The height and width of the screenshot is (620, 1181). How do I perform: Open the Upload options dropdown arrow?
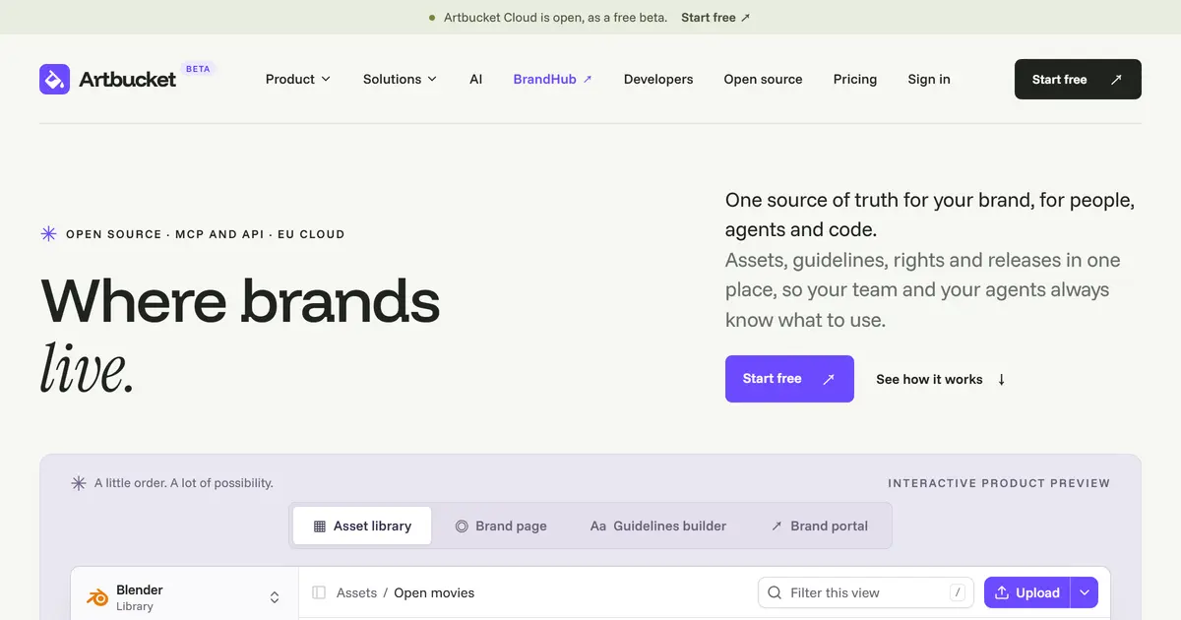(x=1084, y=592)
